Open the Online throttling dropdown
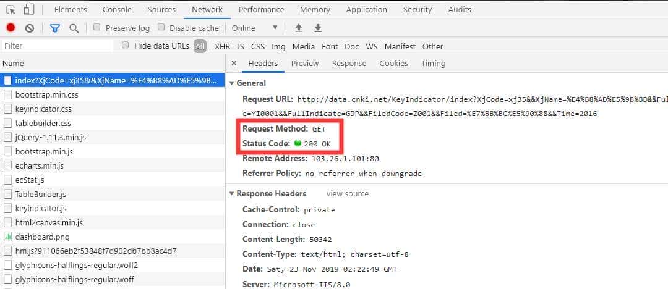 click(255, 28)
